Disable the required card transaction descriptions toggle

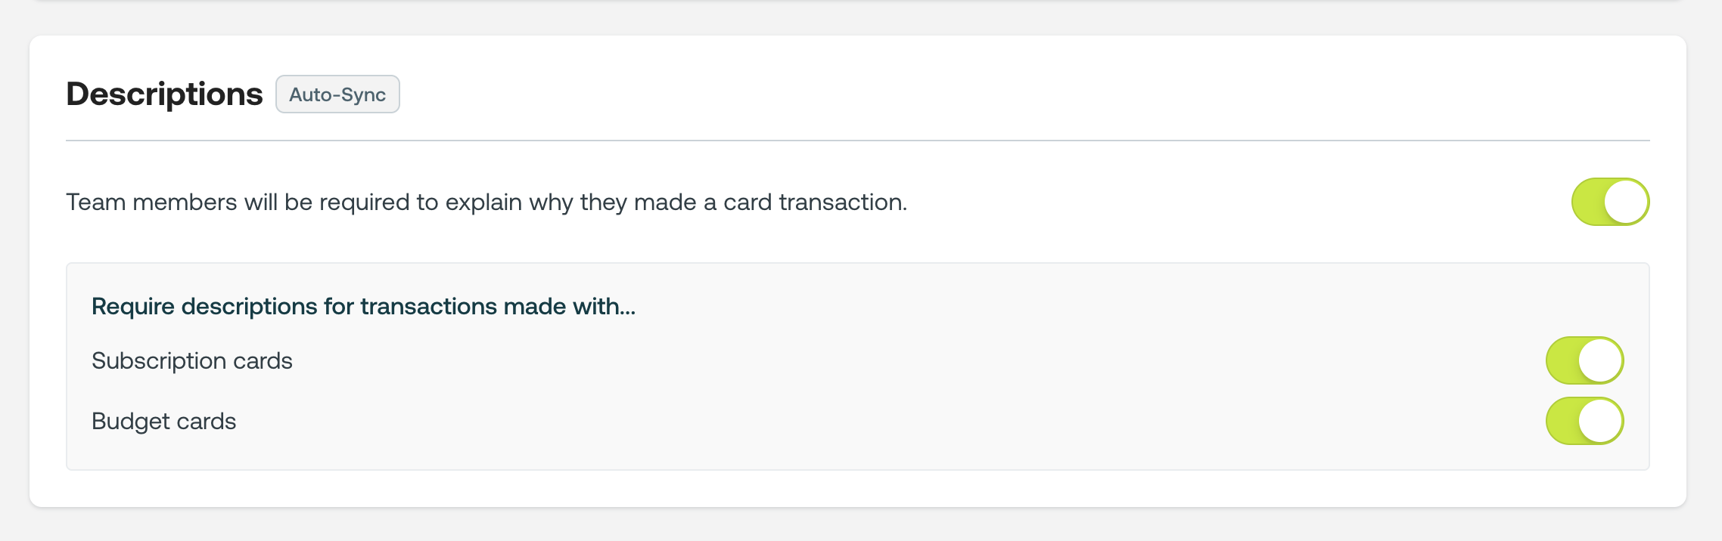(1610, 202)
